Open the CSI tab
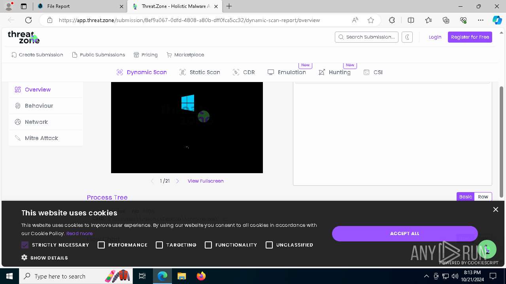The height and width of the screenshot is (284, 506). (x=373, y=72)
